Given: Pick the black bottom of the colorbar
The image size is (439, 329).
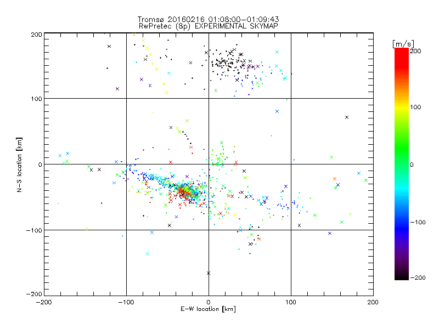Looking at the screenshot, I should (402, 276).
